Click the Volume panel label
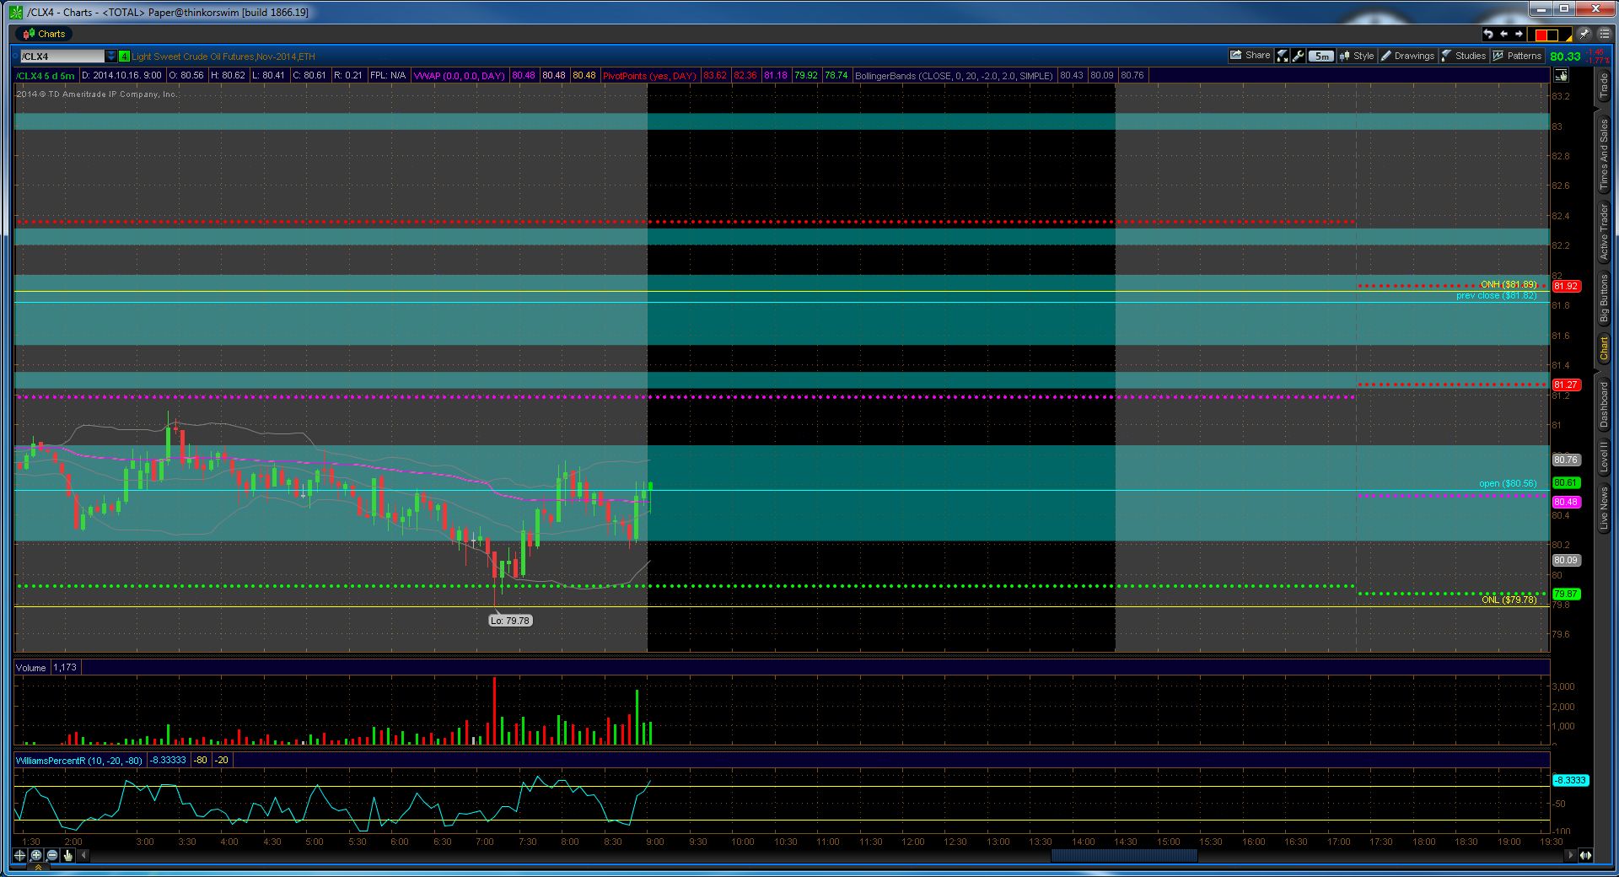 coord(31,668)
